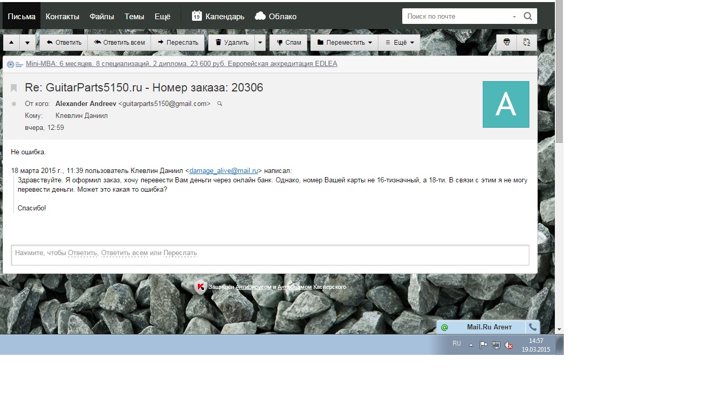709x399 pixels.
Task: Switch to the Контакты tab
Action: pos(62,16)
